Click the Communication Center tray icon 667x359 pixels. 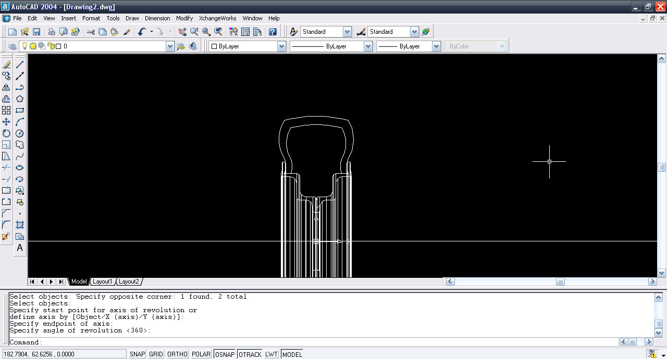tap(652, 354)
